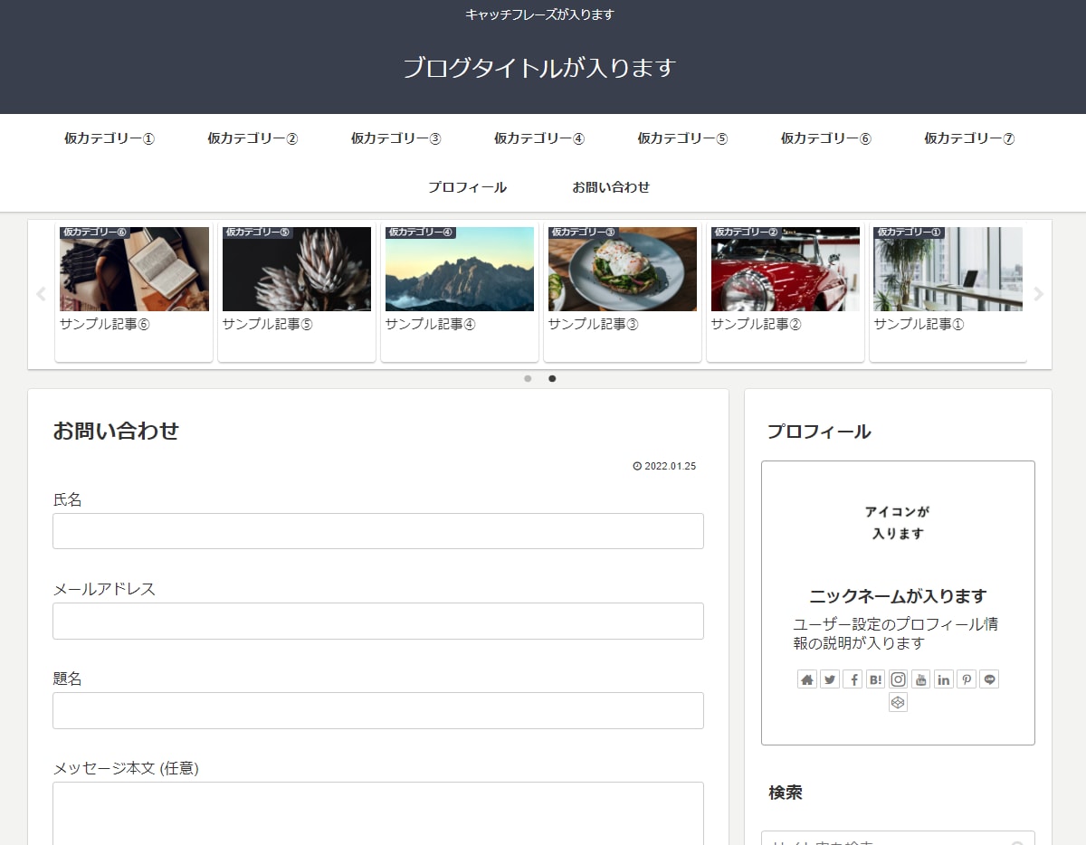Open the LINE profile icon
Viewport: 1086px width, 845px height.
point(989,679)
